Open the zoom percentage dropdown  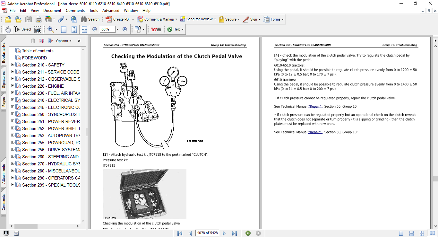click(x=117, y=29)
